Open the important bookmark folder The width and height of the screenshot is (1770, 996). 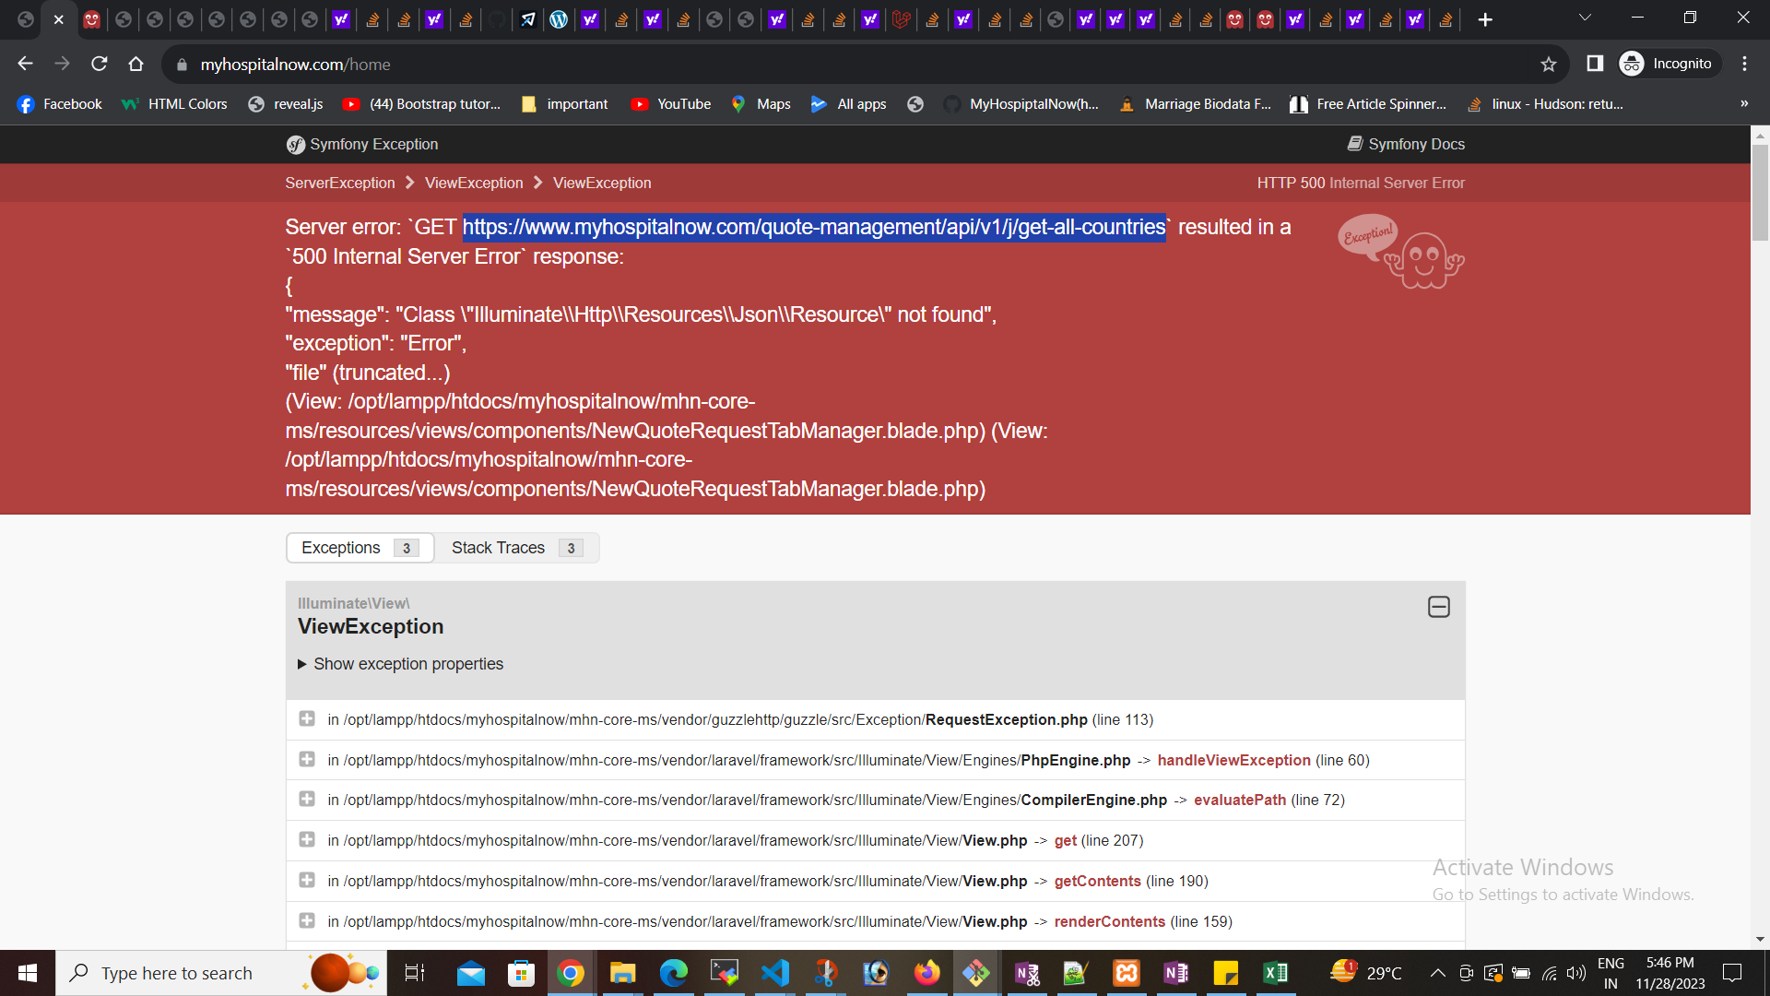coord(564,104)
